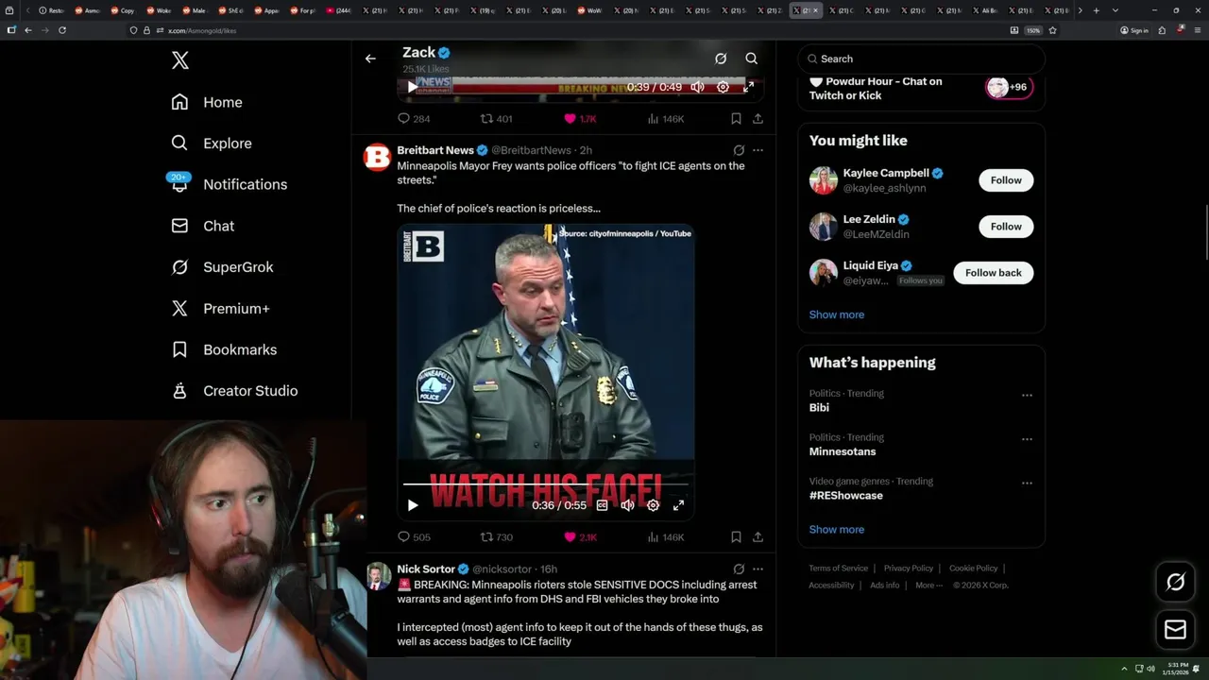Click the Grok icon in Zack header

tap(721, 59)
